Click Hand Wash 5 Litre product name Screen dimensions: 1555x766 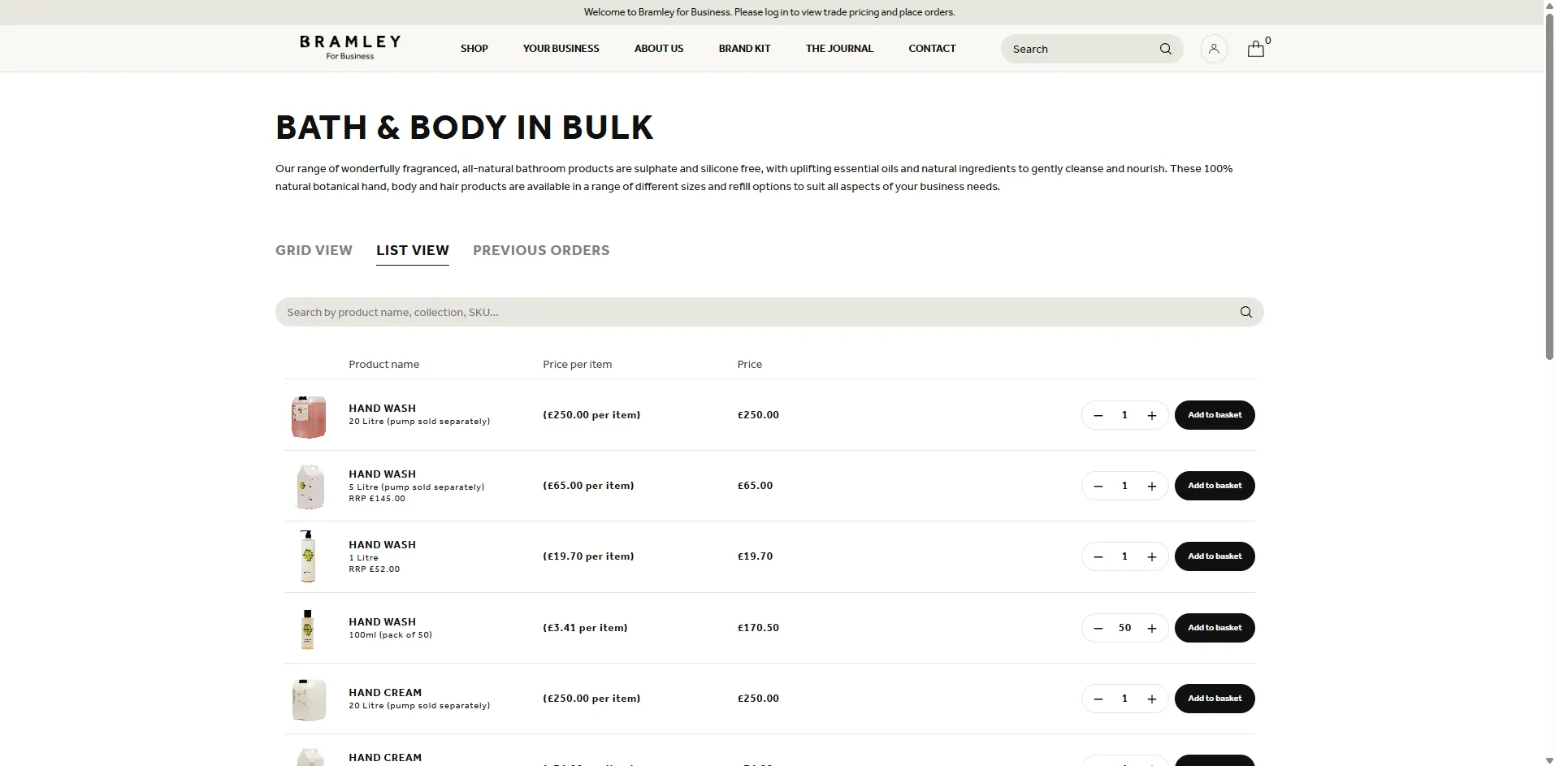pos(382,474)
